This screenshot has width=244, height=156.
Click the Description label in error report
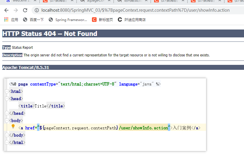(x=13, y=55)
